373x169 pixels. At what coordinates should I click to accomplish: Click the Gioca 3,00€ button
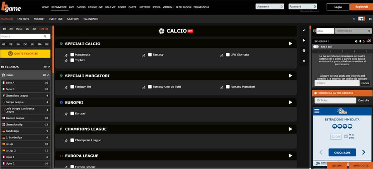coord(342,152)
